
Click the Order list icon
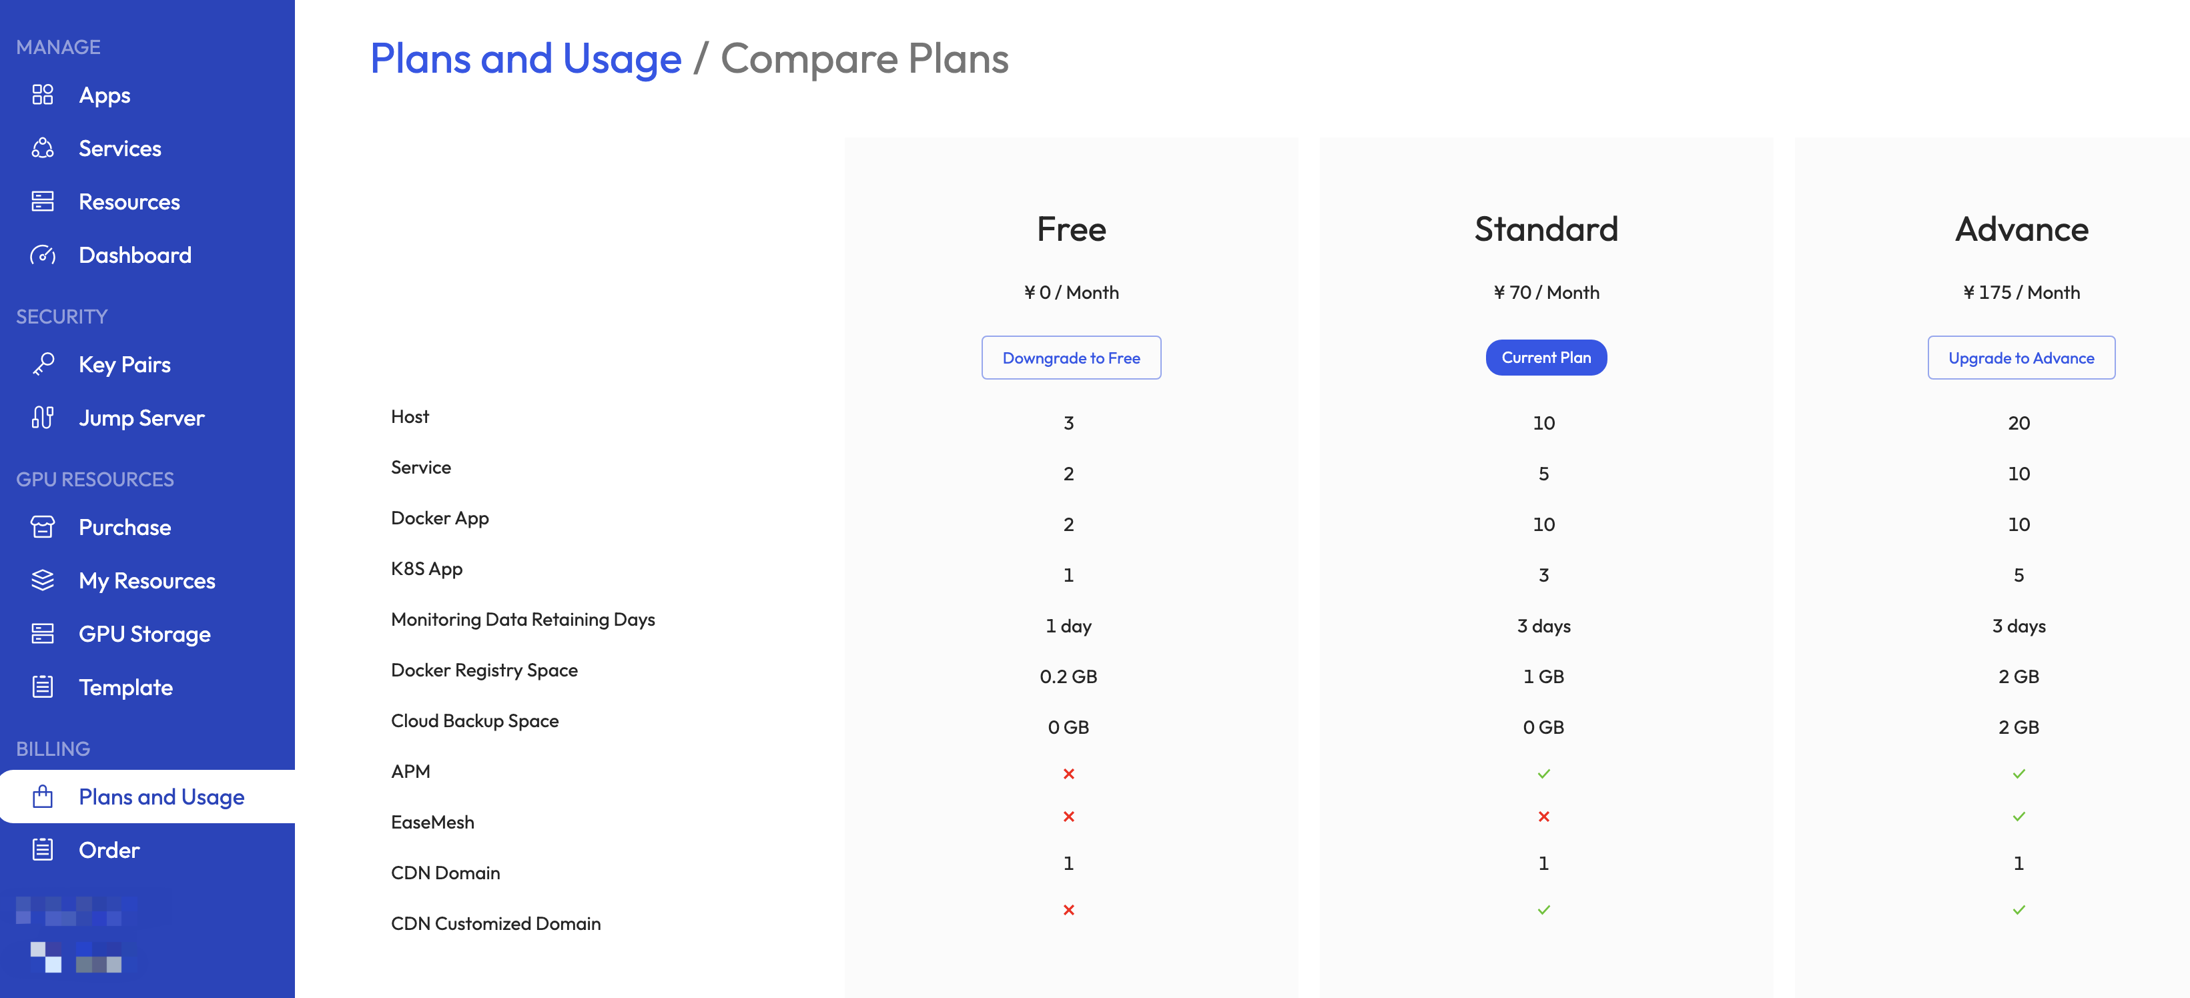43,850
